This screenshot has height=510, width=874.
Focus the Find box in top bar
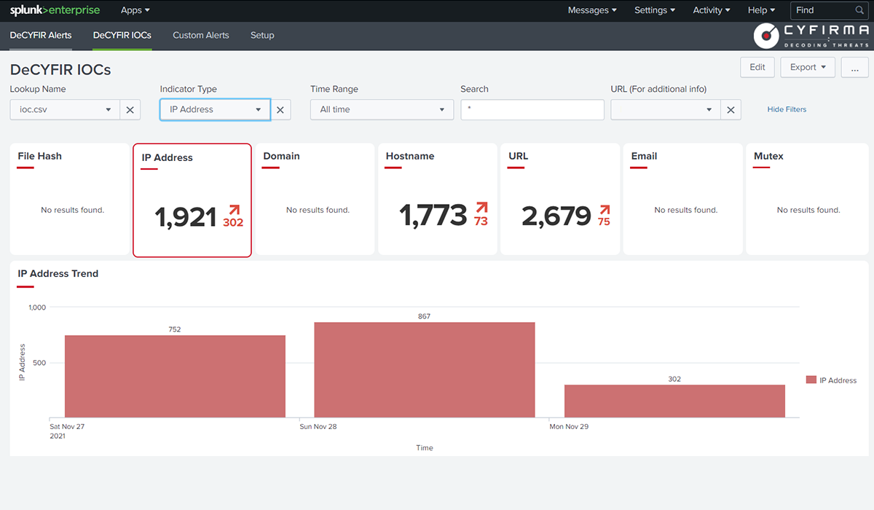click(x=824, y=10)
